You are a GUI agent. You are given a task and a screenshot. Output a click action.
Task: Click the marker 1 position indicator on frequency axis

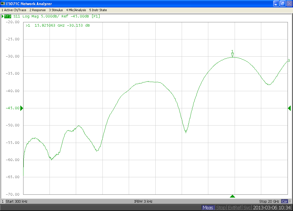232,196
